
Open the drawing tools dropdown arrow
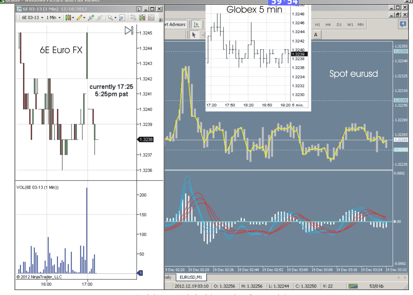click(84, 18)
